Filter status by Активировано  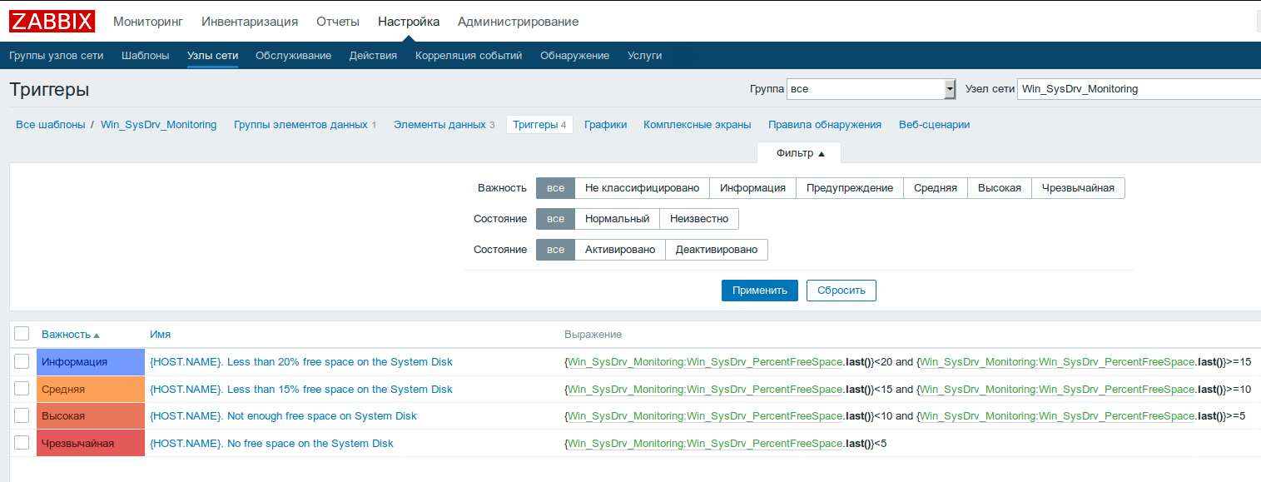pyautogui.click(x=620, y=250)
